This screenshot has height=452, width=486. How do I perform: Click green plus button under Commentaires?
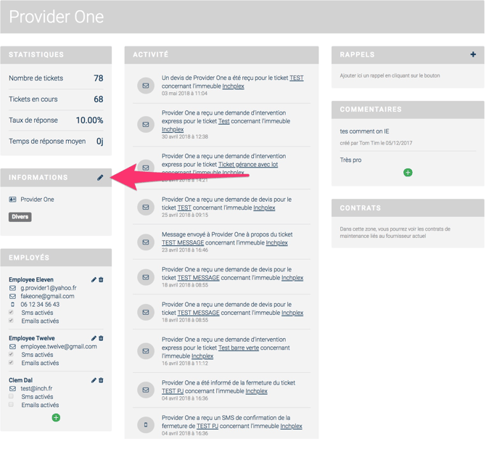click(x=408, y=173)
